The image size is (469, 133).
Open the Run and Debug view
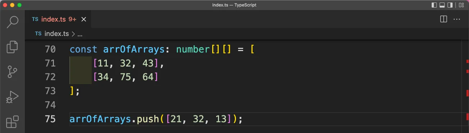pyautogui.click(x=12, y=97)
